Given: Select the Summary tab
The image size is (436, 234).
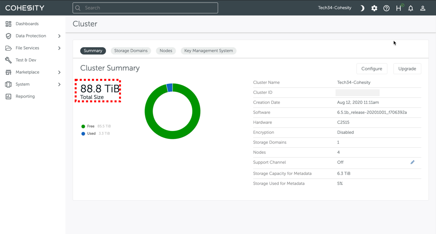Looking at the screenshot, I should click(x=93, y=51).
